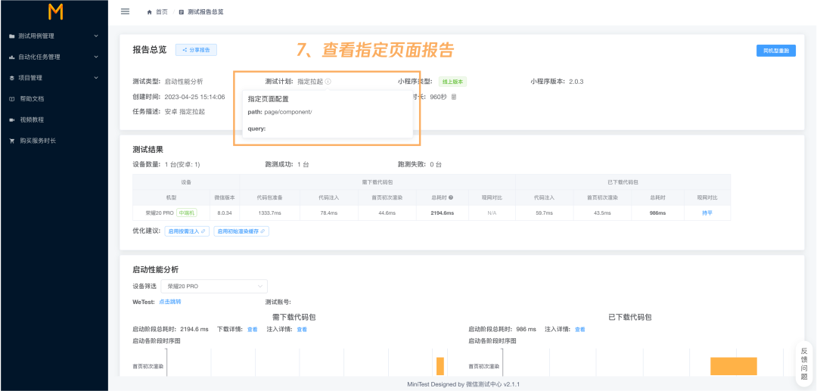Click the 中端机 tag
Image resolution: width=817 pixels, height=391 pixels.
tap(186, 213)
